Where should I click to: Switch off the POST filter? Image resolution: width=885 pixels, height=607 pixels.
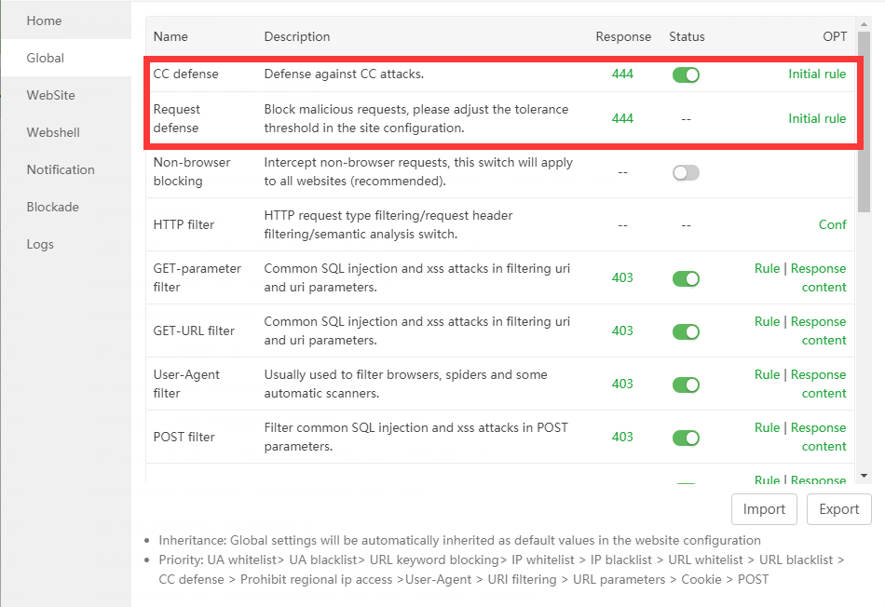click(x=686, y=438)
